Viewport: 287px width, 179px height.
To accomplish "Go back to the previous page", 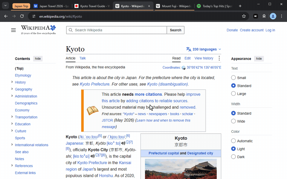I will 6,16.
